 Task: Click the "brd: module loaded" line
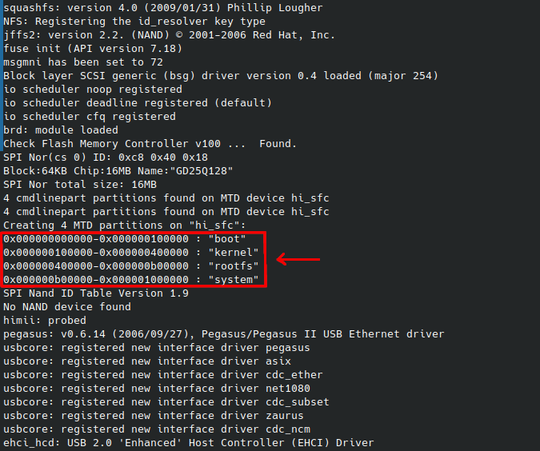(x=61, y=130)
